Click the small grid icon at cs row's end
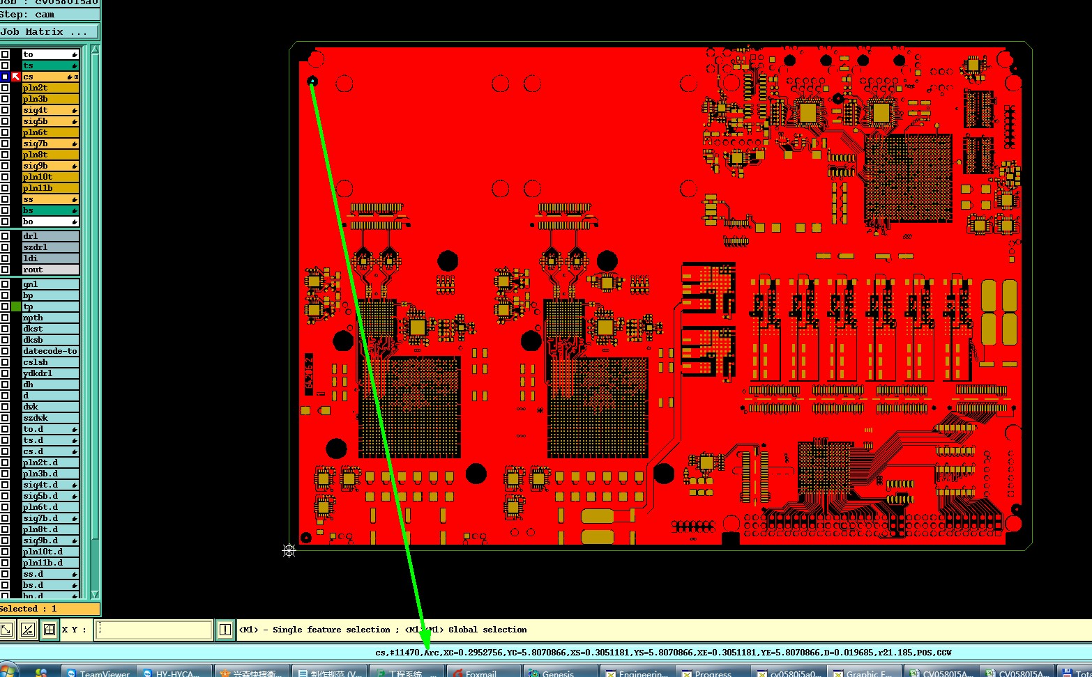 pyautogui.click(x=77, y=77)
